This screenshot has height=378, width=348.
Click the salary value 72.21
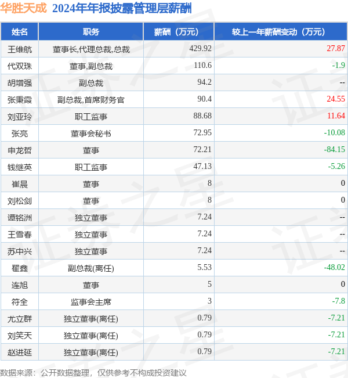[x=202, y=150]
